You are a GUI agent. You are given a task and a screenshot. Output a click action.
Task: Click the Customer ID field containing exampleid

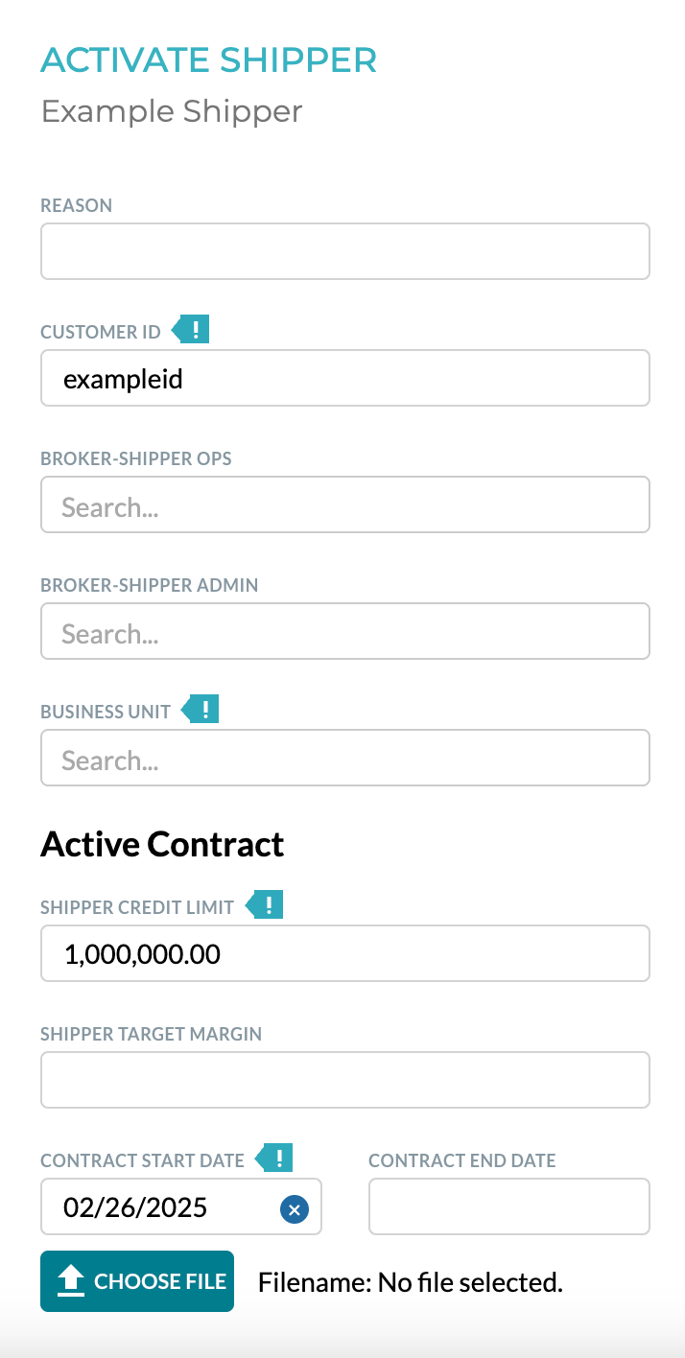tap(345, 378)
